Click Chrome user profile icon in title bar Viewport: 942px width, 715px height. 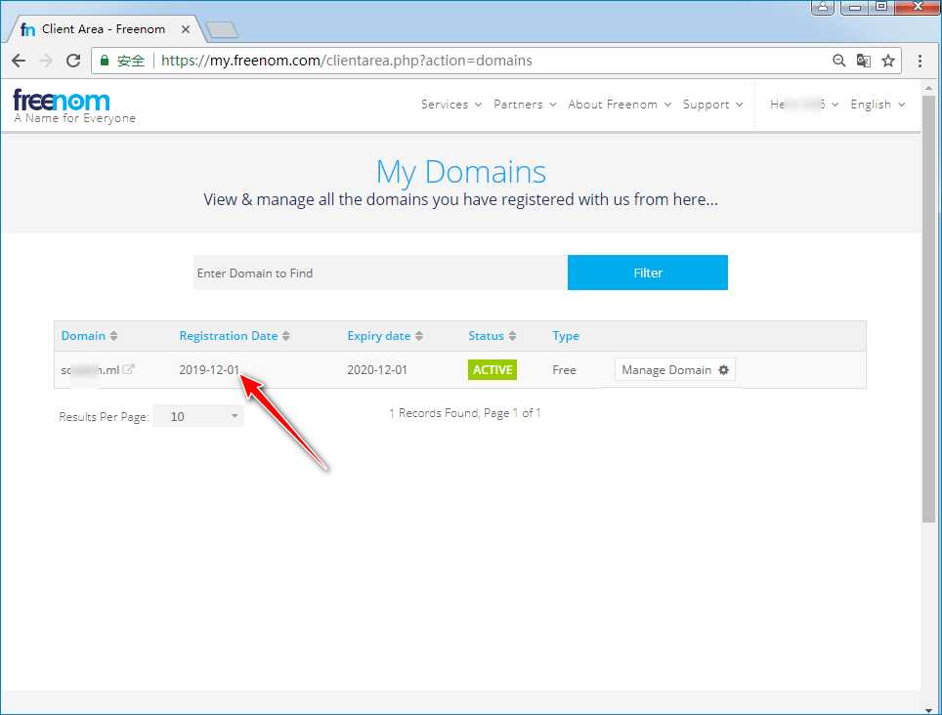(x=823, y=7)
